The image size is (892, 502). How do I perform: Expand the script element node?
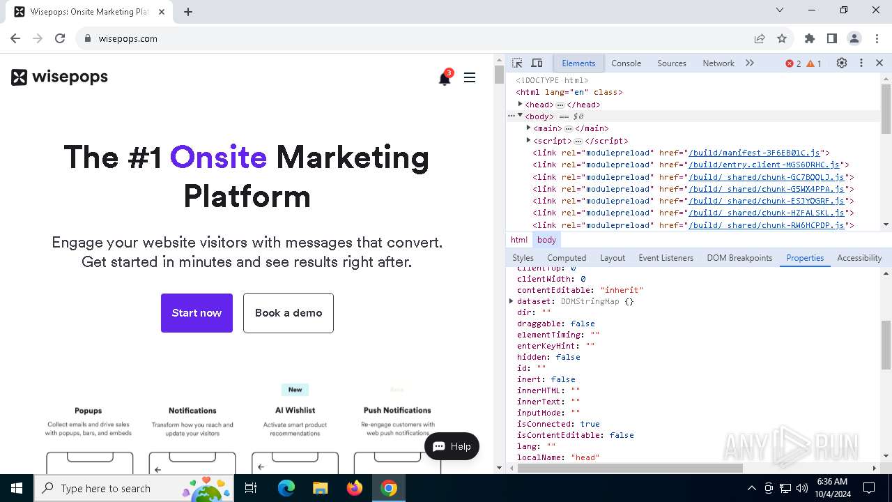coord(528,140)
